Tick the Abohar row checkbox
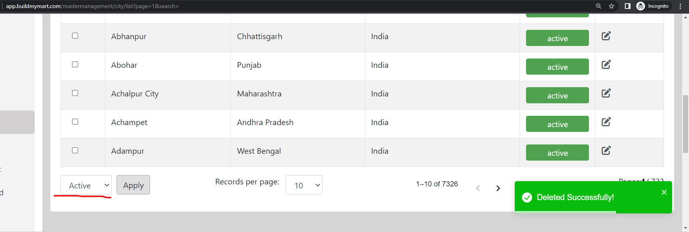Screen dimensions: 689x232 coord(75,65)
